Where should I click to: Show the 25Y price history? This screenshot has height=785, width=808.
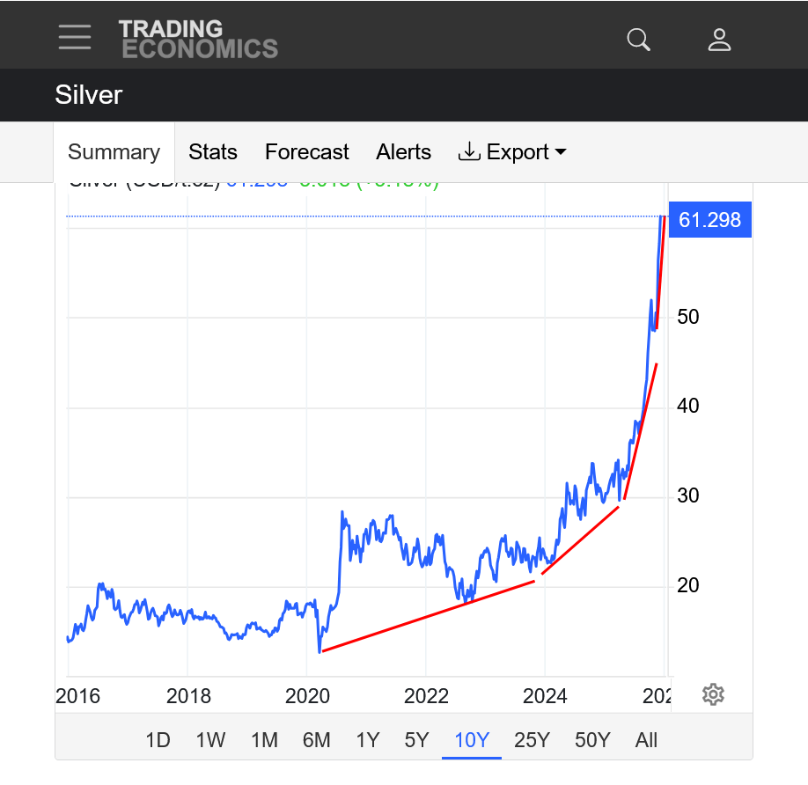coord(531,740)
